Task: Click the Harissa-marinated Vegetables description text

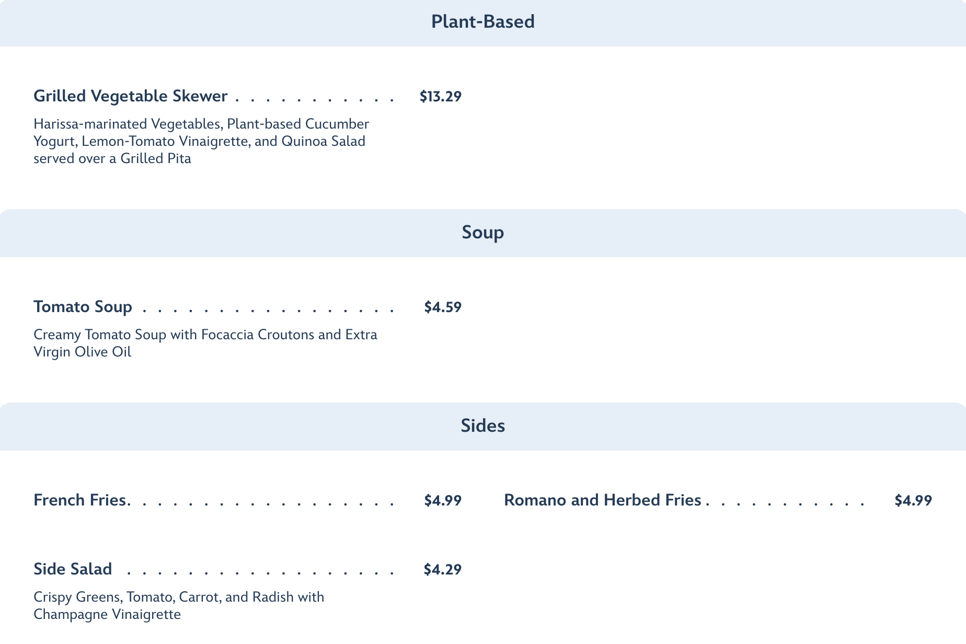Action: point(201,141)
